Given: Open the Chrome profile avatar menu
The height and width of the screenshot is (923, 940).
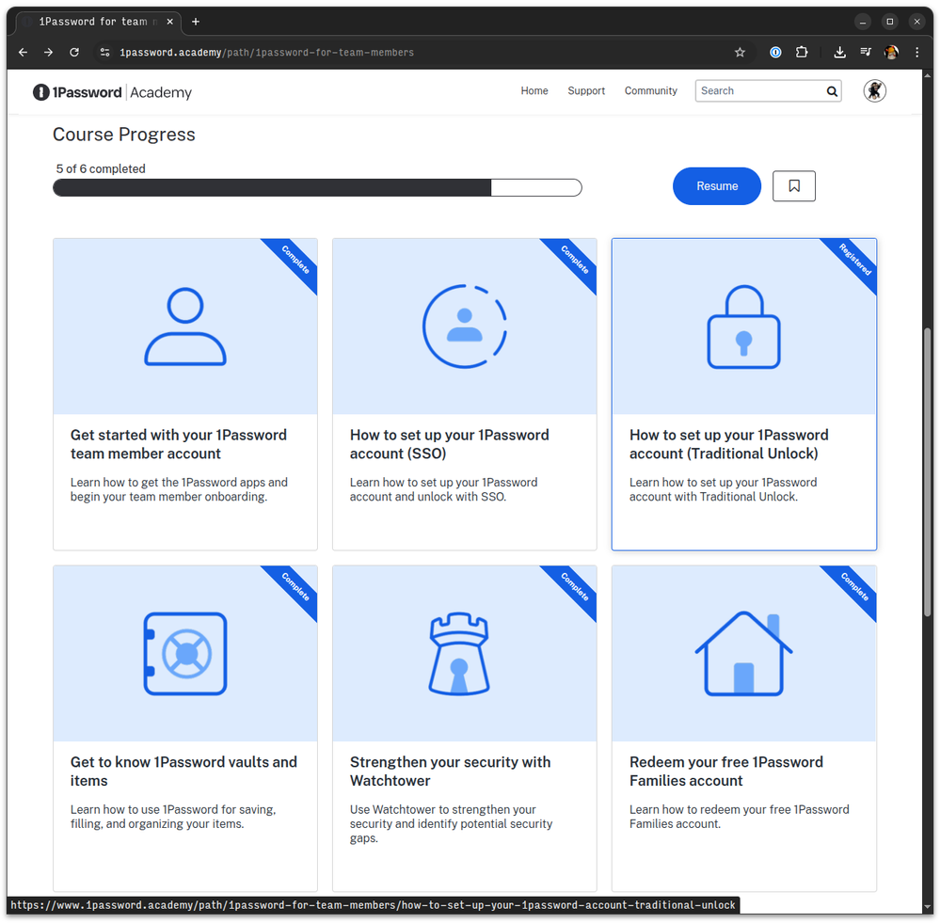Looking at the screenshot, I should tap(891, 53).
